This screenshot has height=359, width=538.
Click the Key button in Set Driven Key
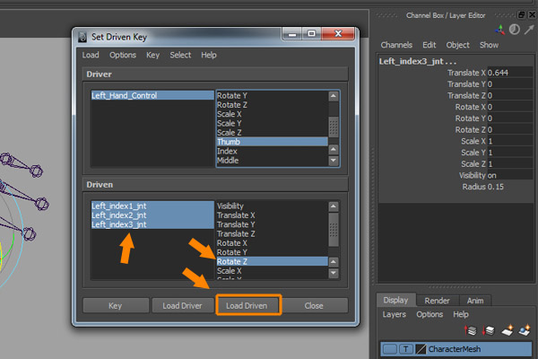click(x=116, y=305)
